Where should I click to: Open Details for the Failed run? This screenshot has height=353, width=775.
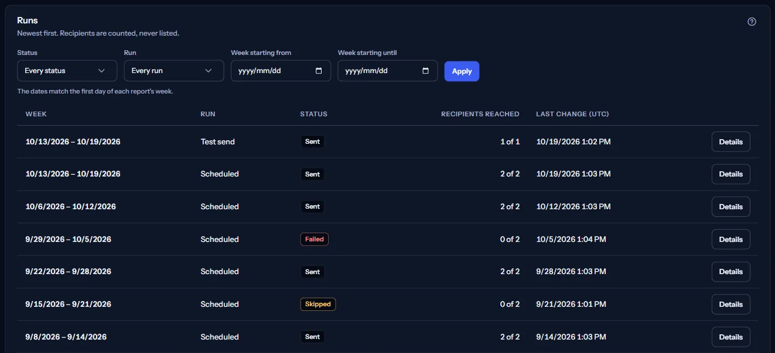click(730, 239)
